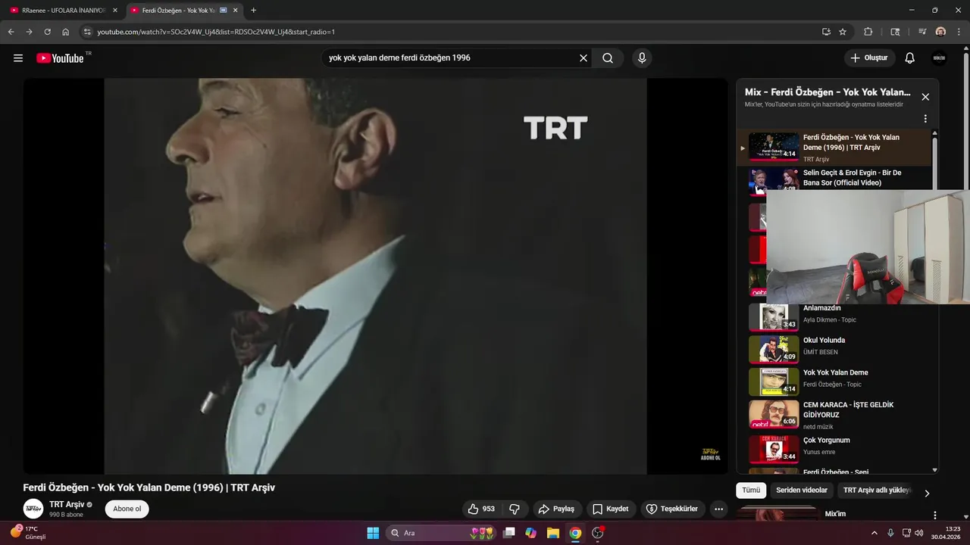970x545 pixels.
Task: Clear the YouTube search box text
Action: [584, 58]
